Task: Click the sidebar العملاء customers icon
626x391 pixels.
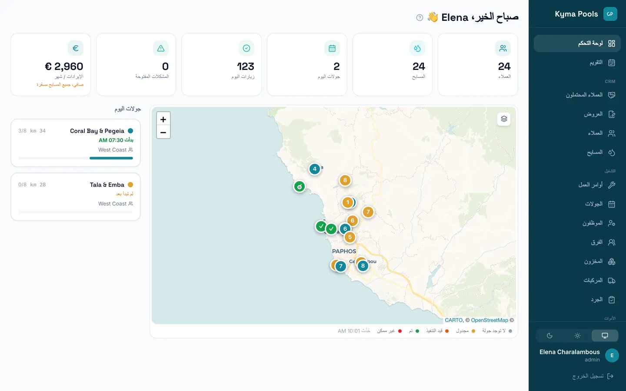Action: click(612, 133)
